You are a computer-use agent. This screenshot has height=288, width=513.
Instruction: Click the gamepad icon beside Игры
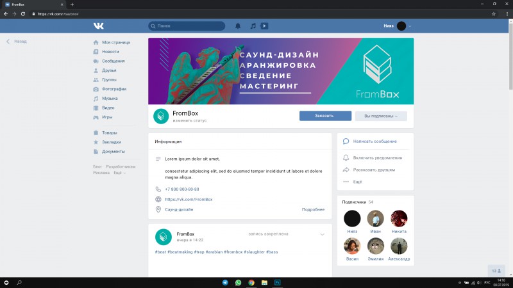[96, 117]
